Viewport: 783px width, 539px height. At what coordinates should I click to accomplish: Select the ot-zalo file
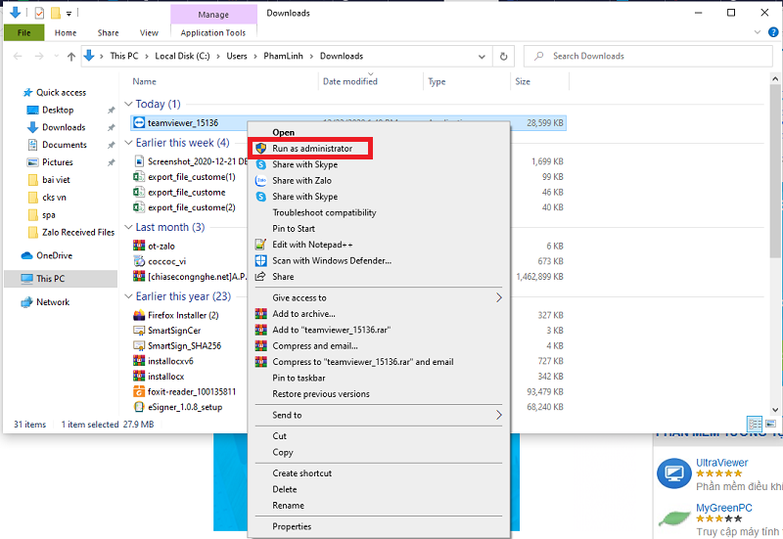click(x=161, y=247)
